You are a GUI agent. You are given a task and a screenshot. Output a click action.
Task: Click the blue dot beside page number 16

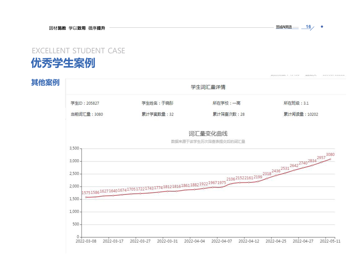pyautogui.click(x=322, y=27)
